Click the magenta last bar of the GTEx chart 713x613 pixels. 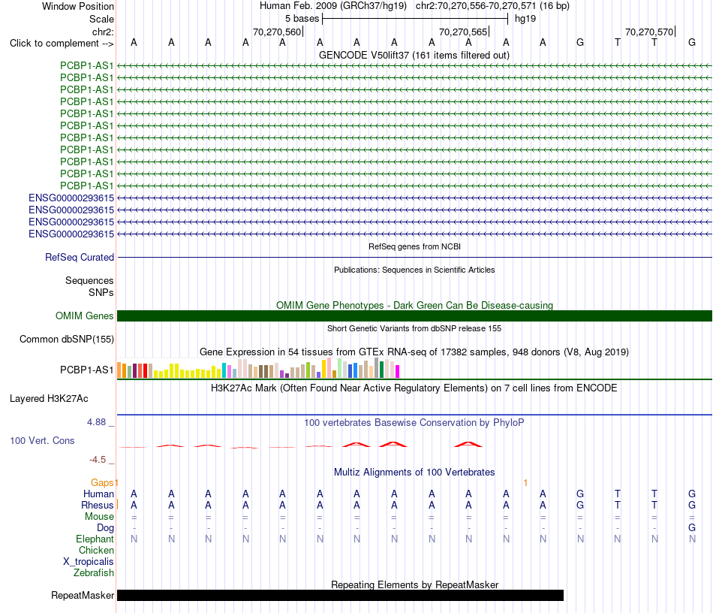[x=397, y=371]
